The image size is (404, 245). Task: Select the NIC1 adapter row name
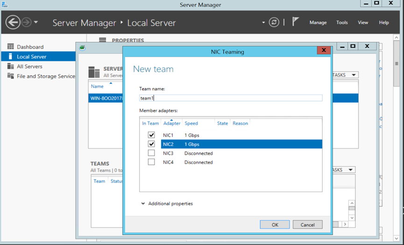(168, 135)
